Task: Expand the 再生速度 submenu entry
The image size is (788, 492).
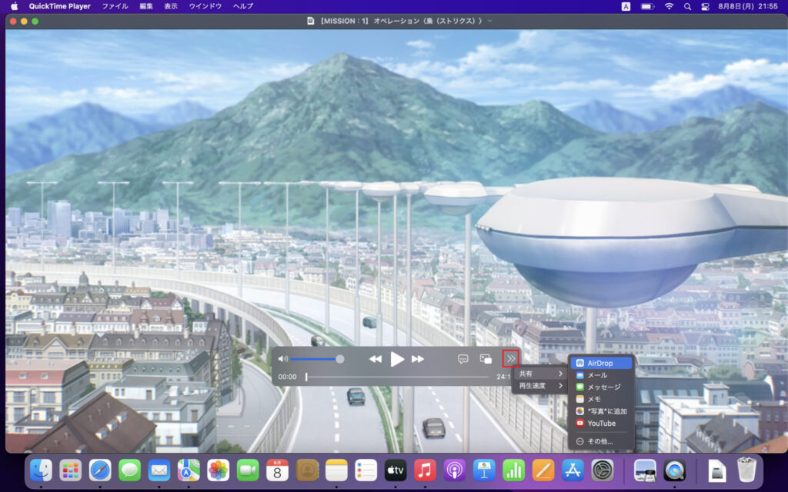Action: coord(540,386)
